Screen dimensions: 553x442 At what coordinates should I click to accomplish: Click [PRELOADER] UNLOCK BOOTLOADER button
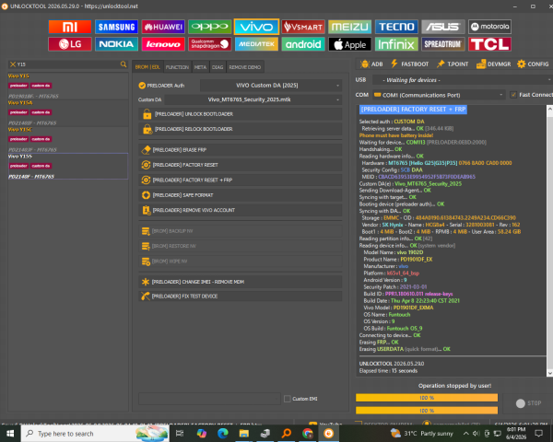241,114
